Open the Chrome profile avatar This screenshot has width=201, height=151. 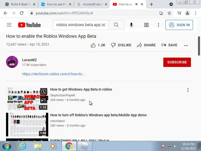coord(187,13)
